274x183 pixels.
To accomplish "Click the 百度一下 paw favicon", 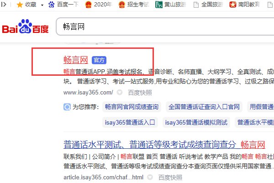I will pyautogui.click(x=51, y=5).
